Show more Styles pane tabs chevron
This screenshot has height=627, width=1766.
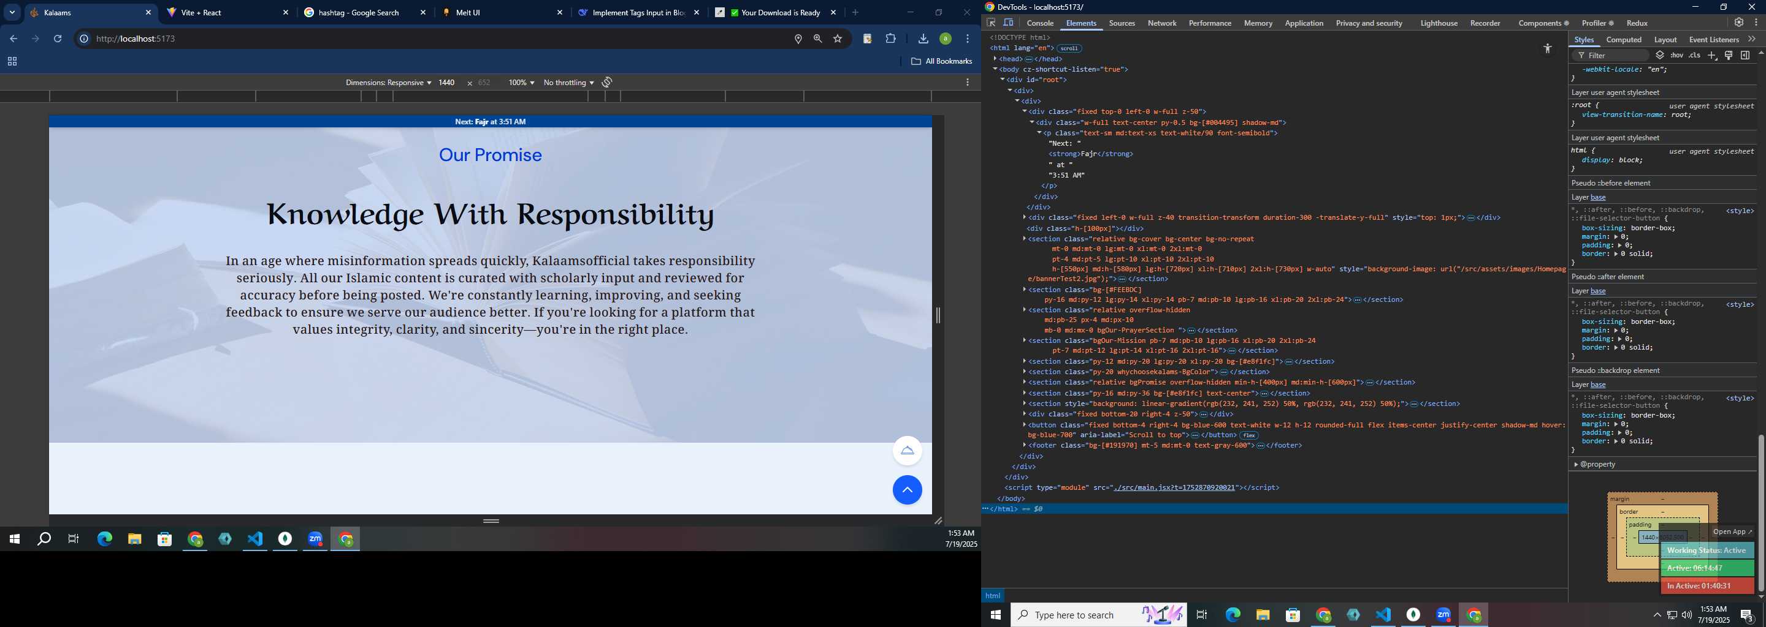[1752, 39]
